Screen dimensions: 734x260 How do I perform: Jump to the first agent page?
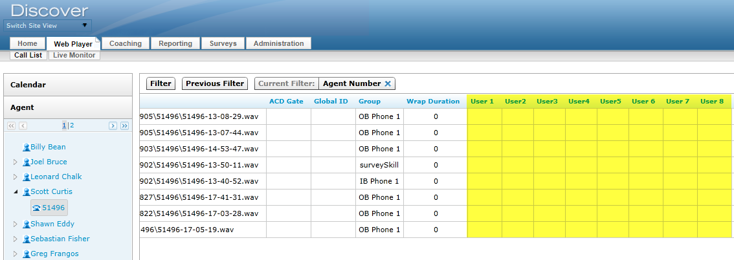click(x=12, y=125)
